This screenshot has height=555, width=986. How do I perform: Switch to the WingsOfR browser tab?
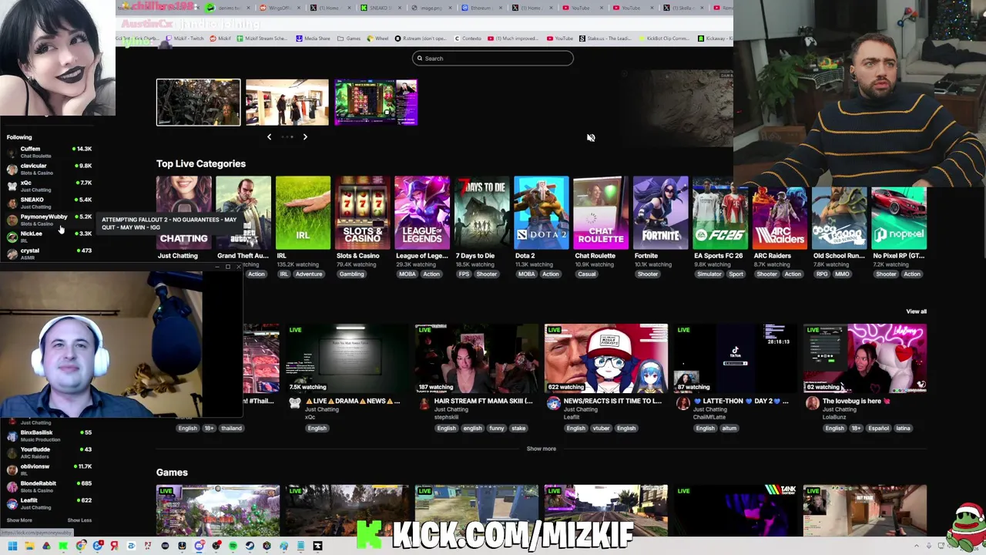pos(280,8)
